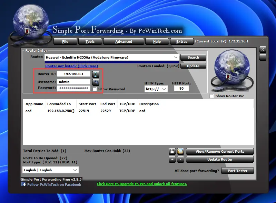276x203 pixels.
Task: Close the Simple Port Forwarding window
Action: pyautogui.click(x=263, y=49)
